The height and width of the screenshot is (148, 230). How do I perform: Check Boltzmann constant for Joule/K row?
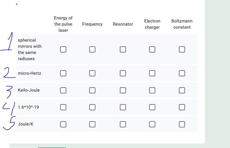pyautogui.click(x=182, y=124)
